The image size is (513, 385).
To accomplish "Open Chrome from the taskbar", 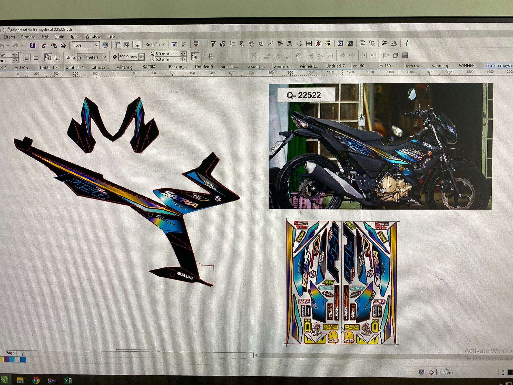I will pos(36,380).
